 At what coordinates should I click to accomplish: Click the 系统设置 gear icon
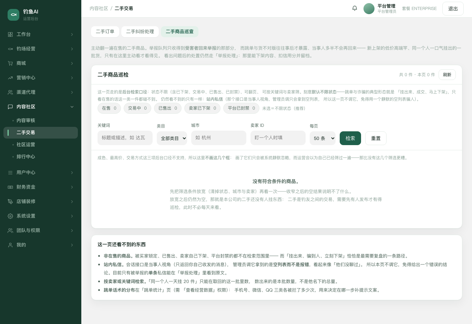click(10, 216)
